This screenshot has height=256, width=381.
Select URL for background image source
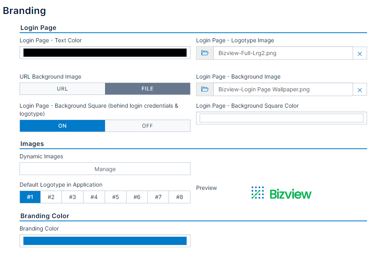(62, 89)
